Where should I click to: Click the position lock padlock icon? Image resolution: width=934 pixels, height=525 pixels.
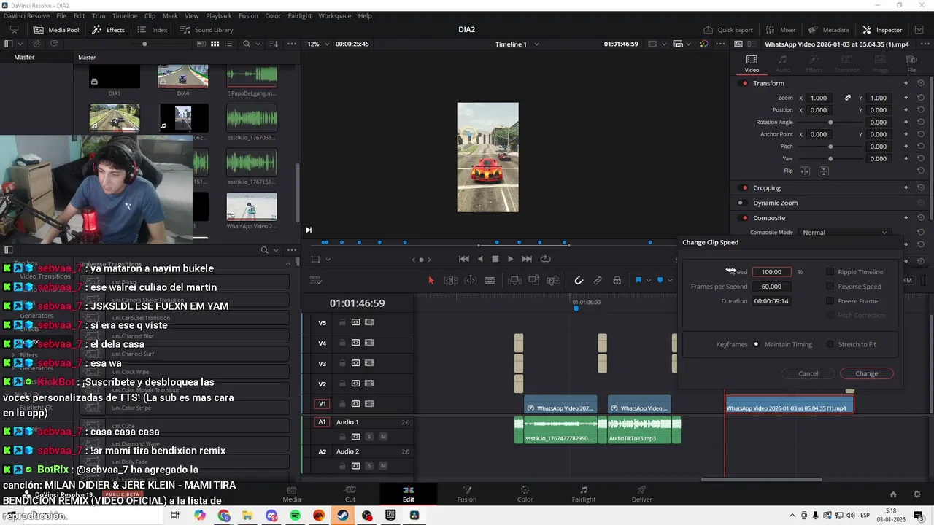617,281
